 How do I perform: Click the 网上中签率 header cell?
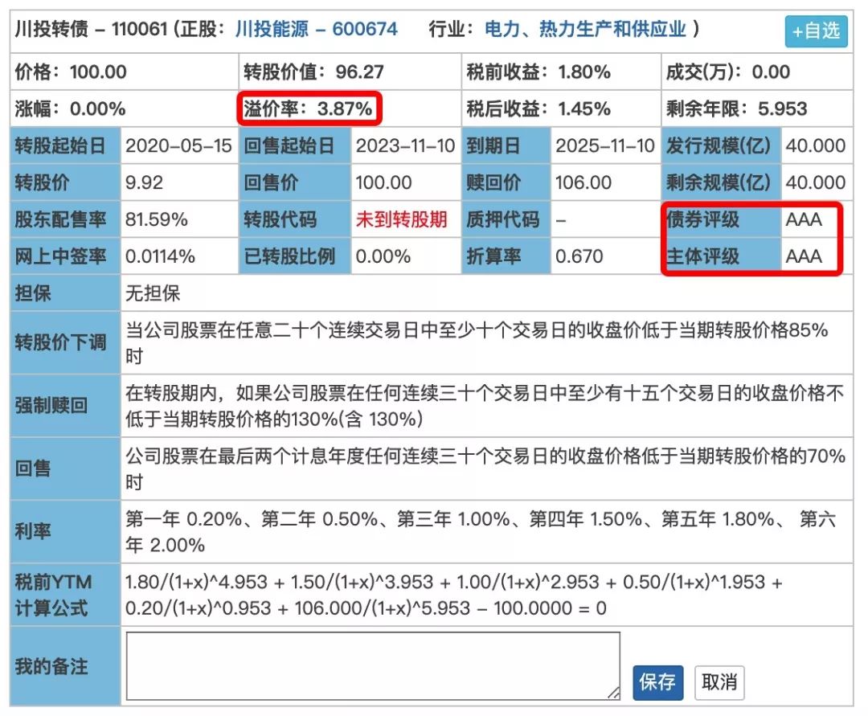click(65, 256)
